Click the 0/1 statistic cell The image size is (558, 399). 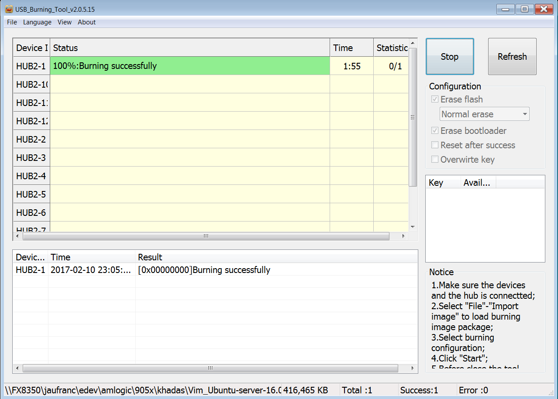[391, 66]
